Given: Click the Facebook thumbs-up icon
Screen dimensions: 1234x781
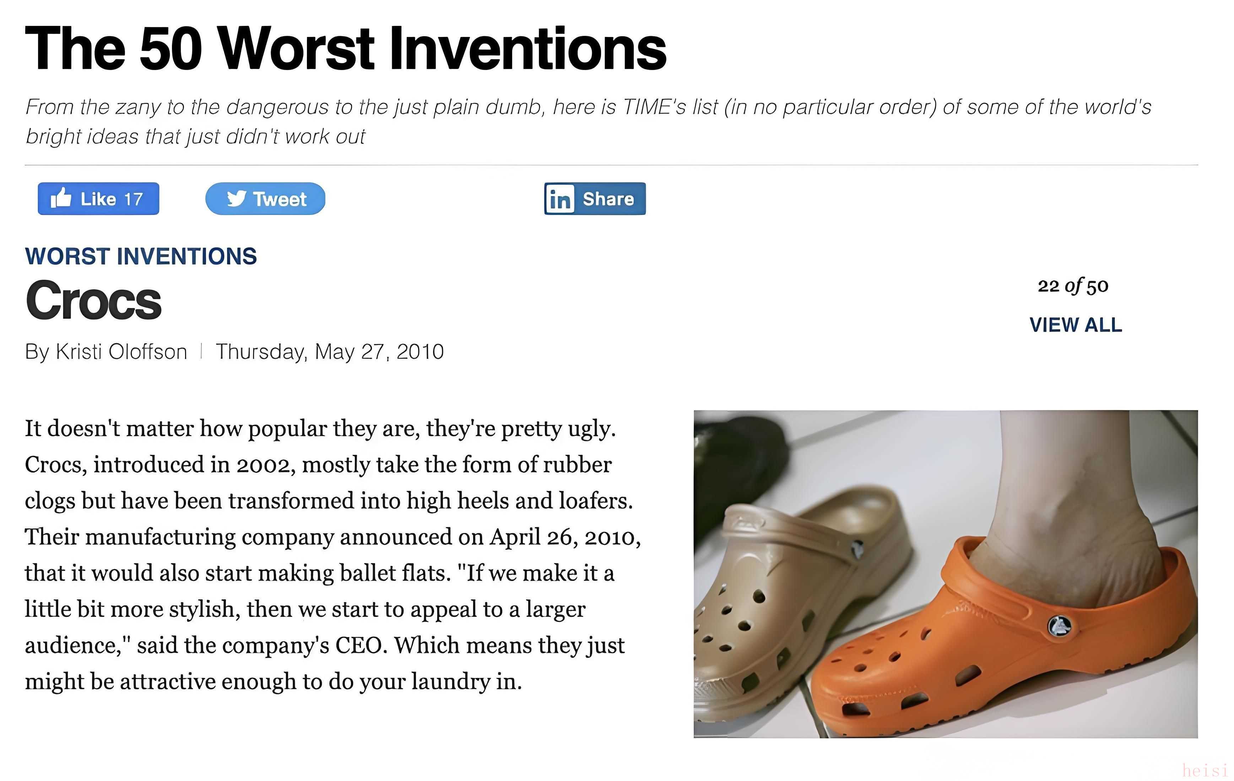Looking at the screenshot, I should [61, 198].
